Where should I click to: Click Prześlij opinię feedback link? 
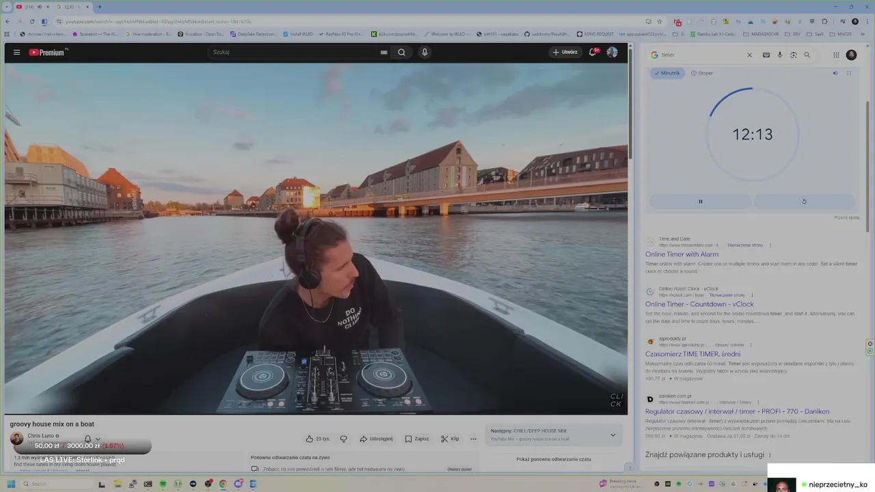pyautogui.click(x=846, y=217)
